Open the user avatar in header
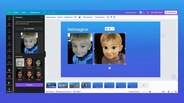Screen dimensions: 184x103 tap(141, 12)
